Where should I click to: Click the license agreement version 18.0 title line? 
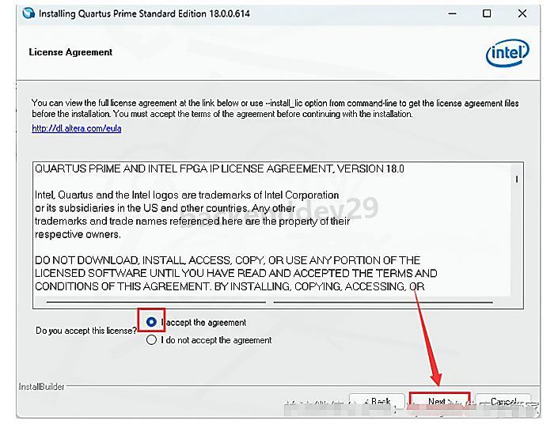click(x=219, y=168)
